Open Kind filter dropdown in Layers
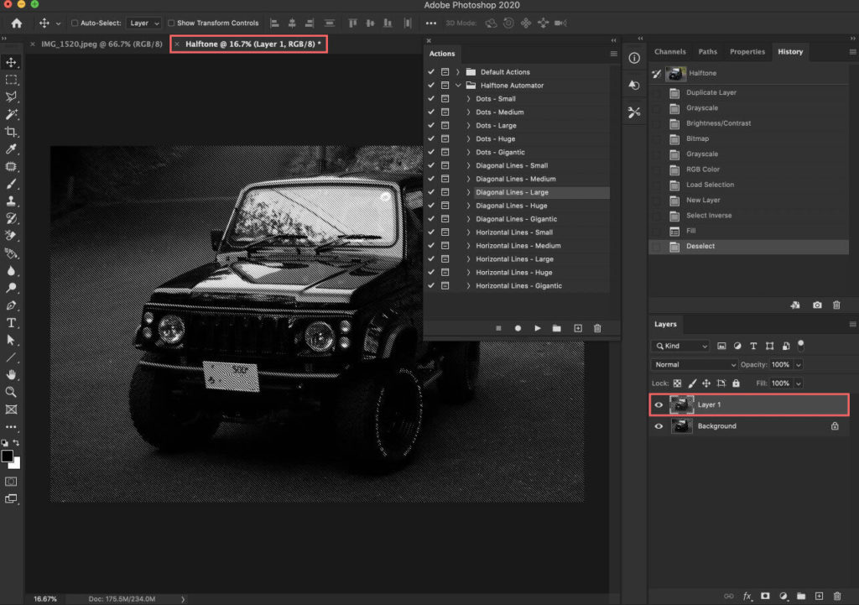 pyautogui.click(x=680, y=346)
